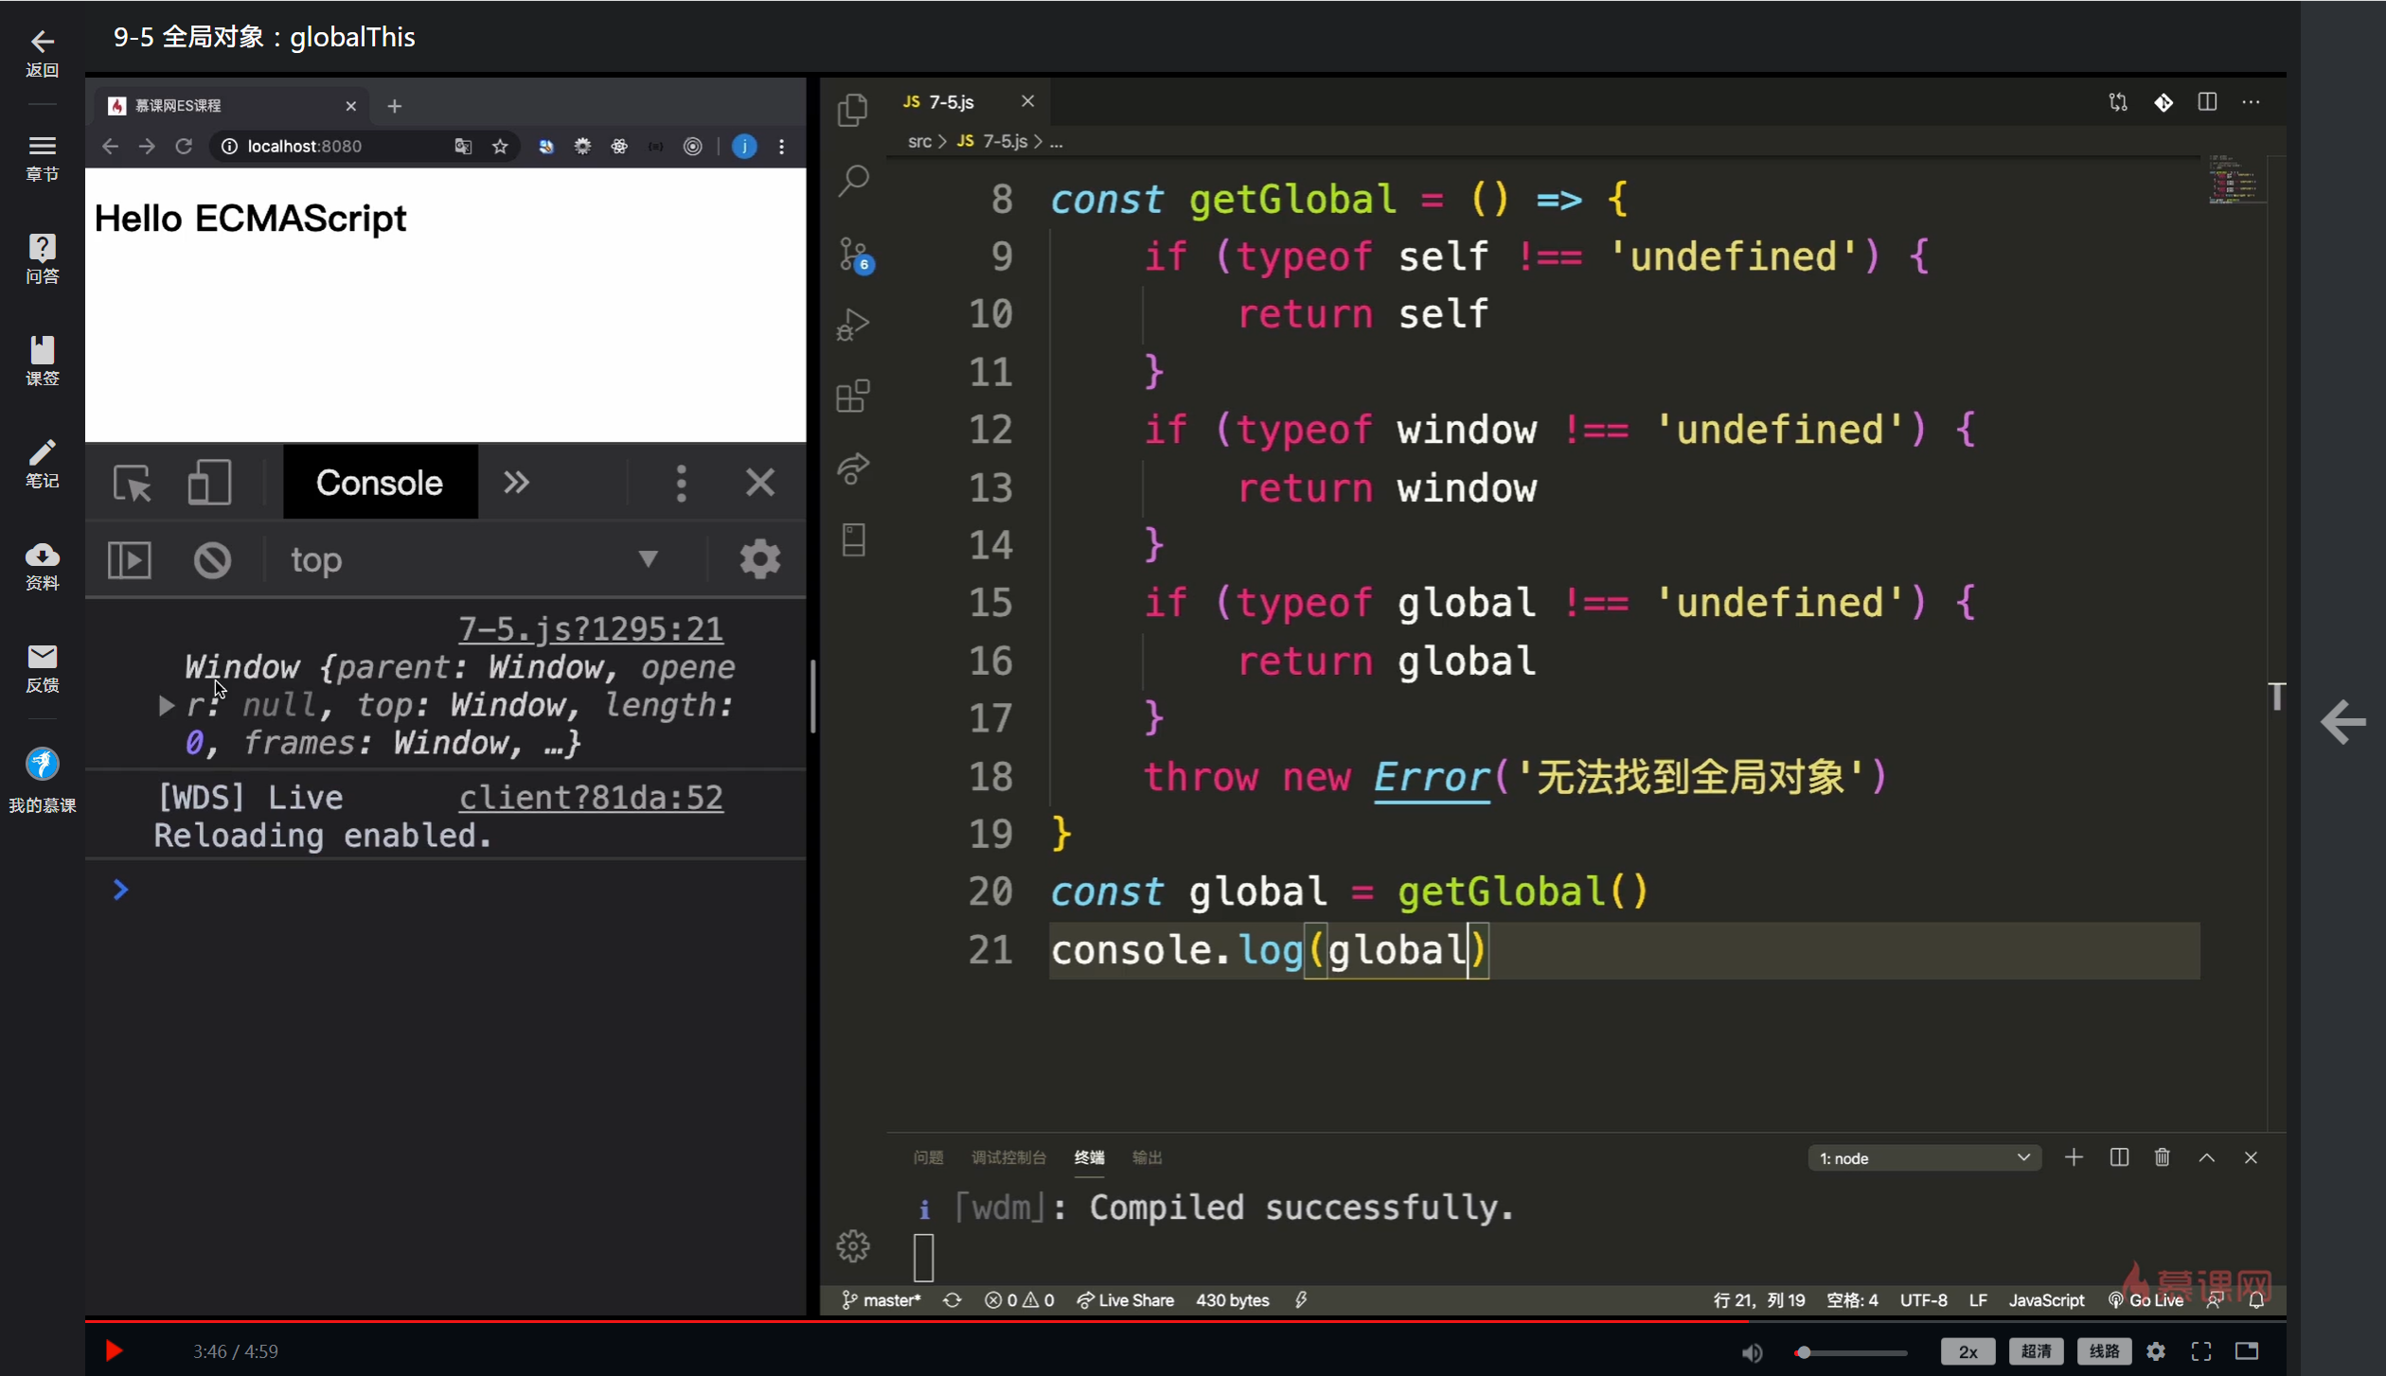This screenshot has width=2386, height=1376.
Task: Open the Extensions view icon
Action: pos(853,396)
